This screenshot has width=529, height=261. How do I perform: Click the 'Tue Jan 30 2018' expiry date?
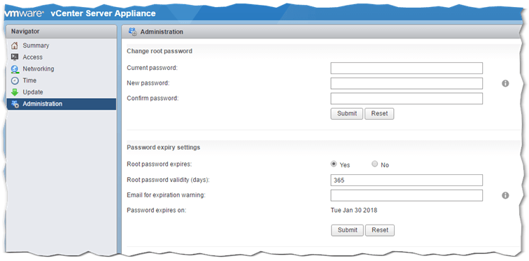pyautogui.click(x=354, y=211)
